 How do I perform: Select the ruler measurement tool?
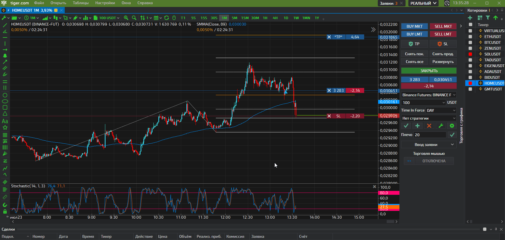pyautogui.click(x=5, y=197)
